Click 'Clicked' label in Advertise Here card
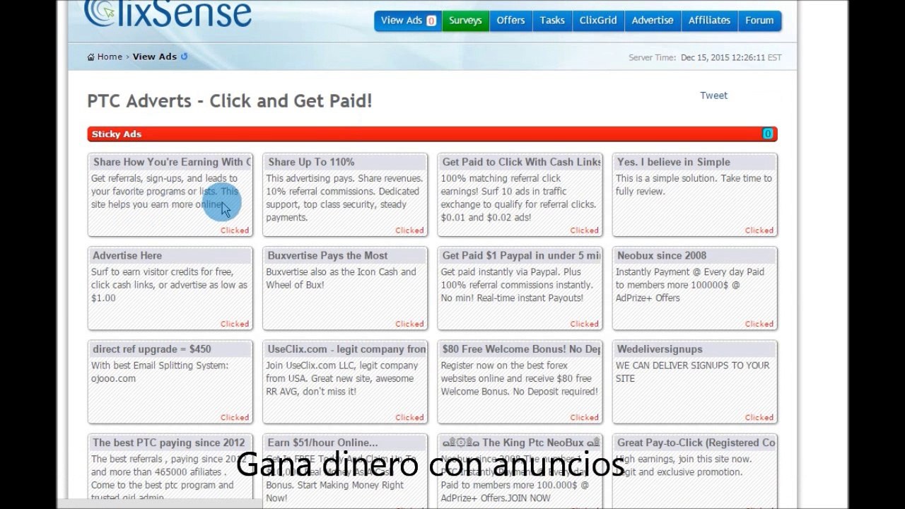Image resolution: width=905 pixels, height=509 pixels. 235,324
